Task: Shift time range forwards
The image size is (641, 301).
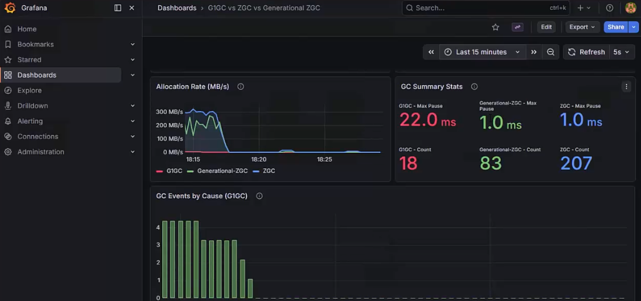Action: click(x=534, y=52)
